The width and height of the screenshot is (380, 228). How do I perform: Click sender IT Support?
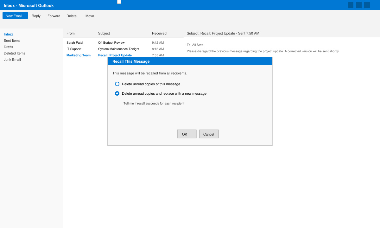[x=74, y=49]
